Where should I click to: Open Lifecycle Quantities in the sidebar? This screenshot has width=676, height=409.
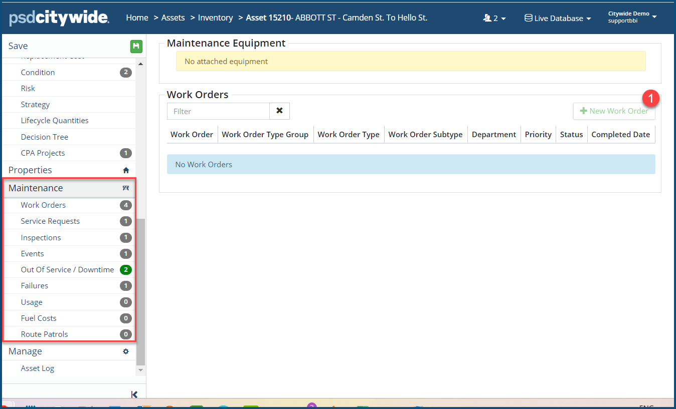tap(69, 121)
